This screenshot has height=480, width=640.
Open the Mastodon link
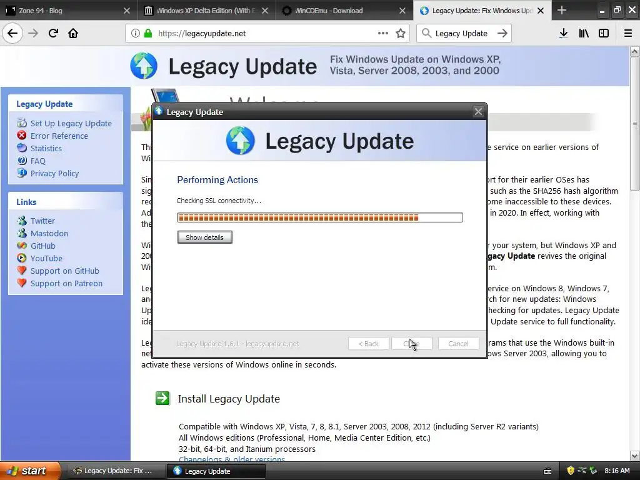pyautogui.click(x=49, y=234)
